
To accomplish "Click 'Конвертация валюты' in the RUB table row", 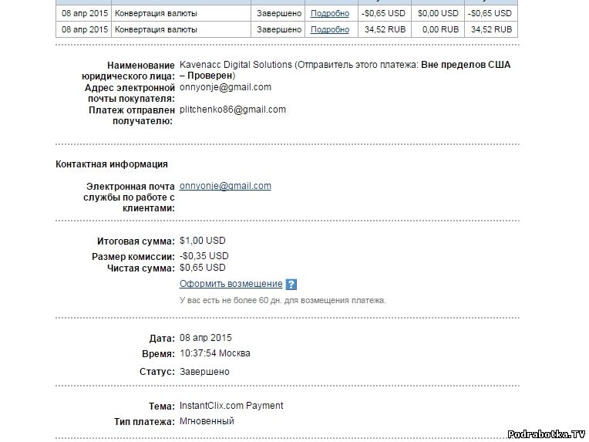I will [x=156, y=29].
